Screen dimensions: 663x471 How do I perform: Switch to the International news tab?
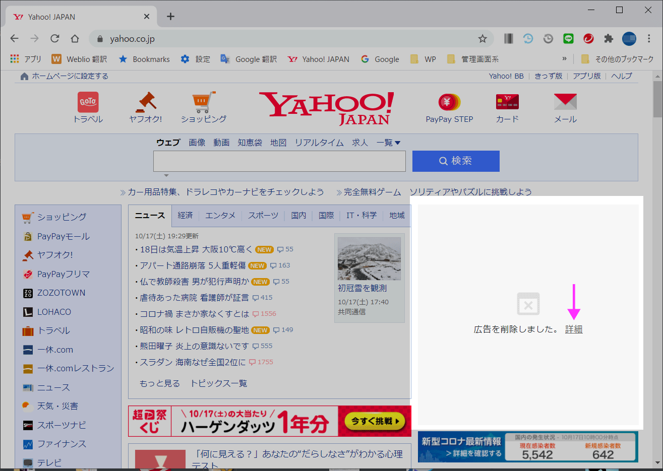pos(326,215)
